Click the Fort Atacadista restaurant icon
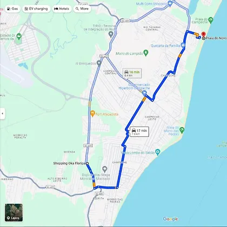 click(92, 113)
